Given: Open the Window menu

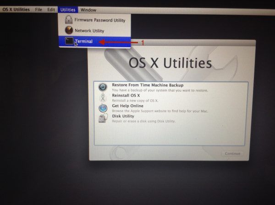Looking at the screenshot, I should (x=88, y=9).
